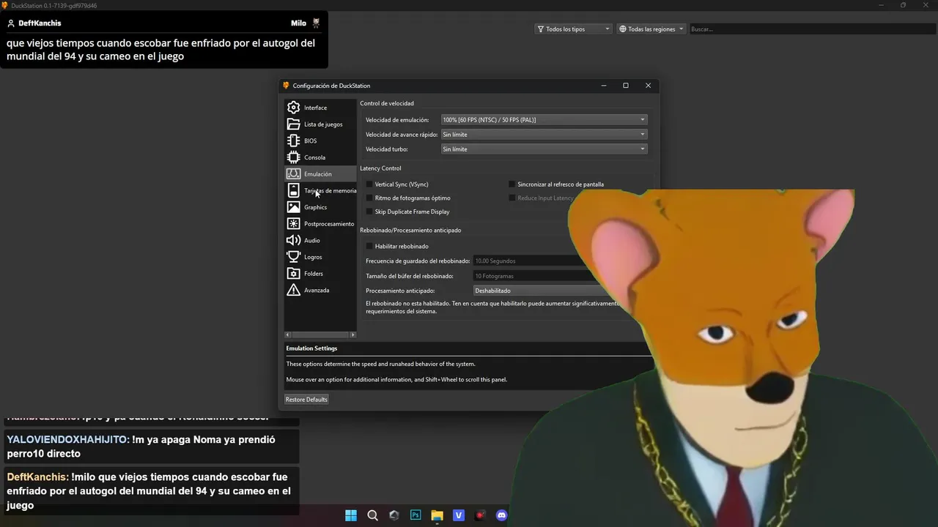Enable Habilitar rebobinado checkbox
Viewport: 938px width, 527px height.
coord(369,247)
